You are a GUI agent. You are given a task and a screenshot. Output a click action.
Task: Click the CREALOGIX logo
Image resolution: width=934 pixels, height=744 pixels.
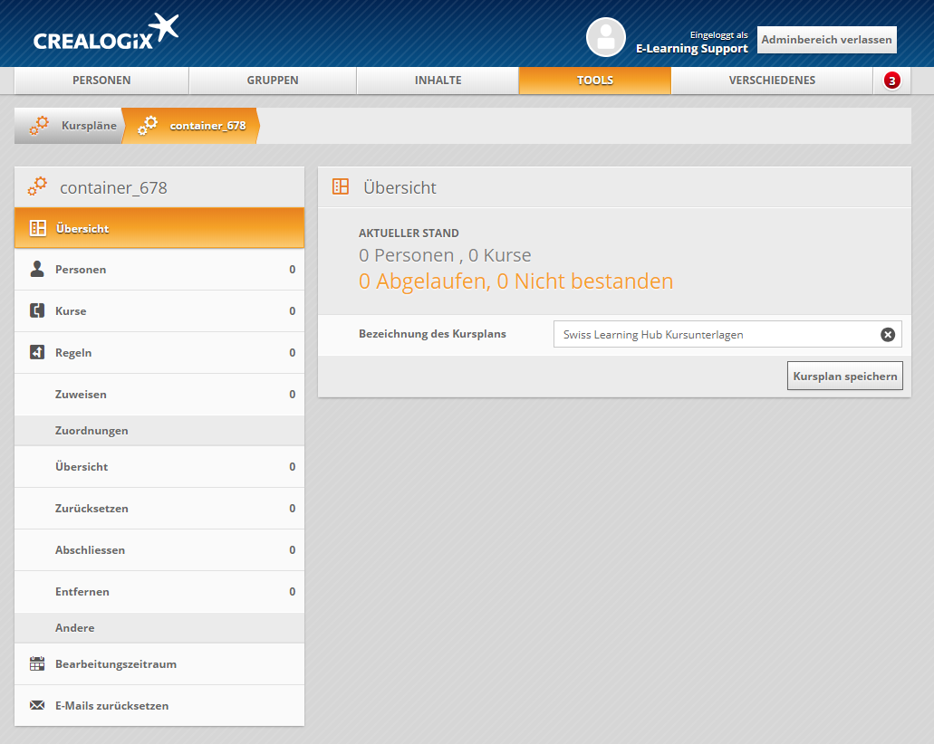pos(105,34)
